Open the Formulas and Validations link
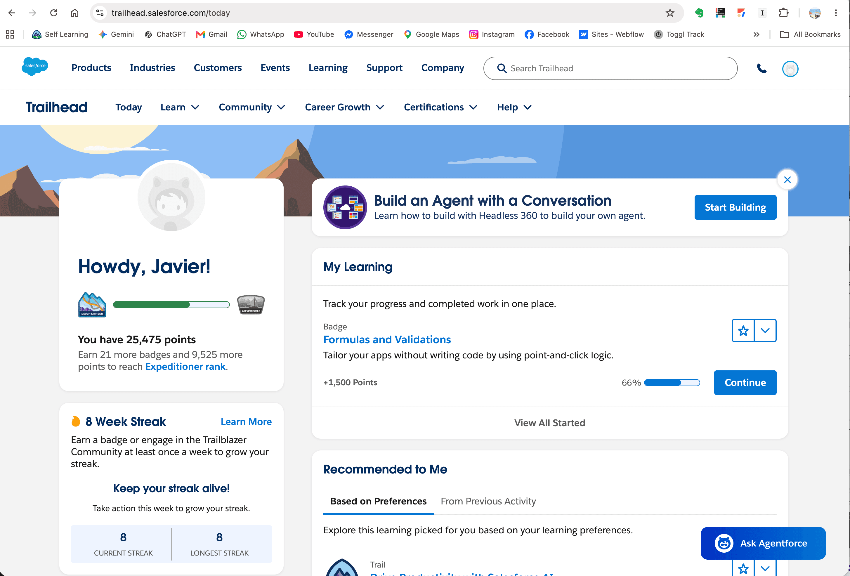Viewport: 850px width, 576px height. (x=387, y=339)
